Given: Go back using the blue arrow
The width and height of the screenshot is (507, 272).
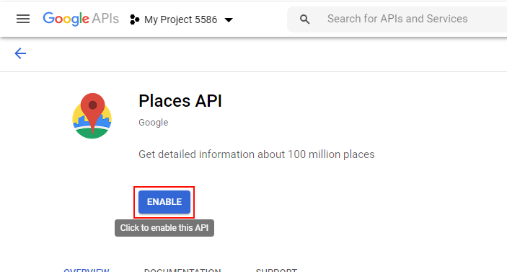Looking at the screenshot, I should click(20, 53).
